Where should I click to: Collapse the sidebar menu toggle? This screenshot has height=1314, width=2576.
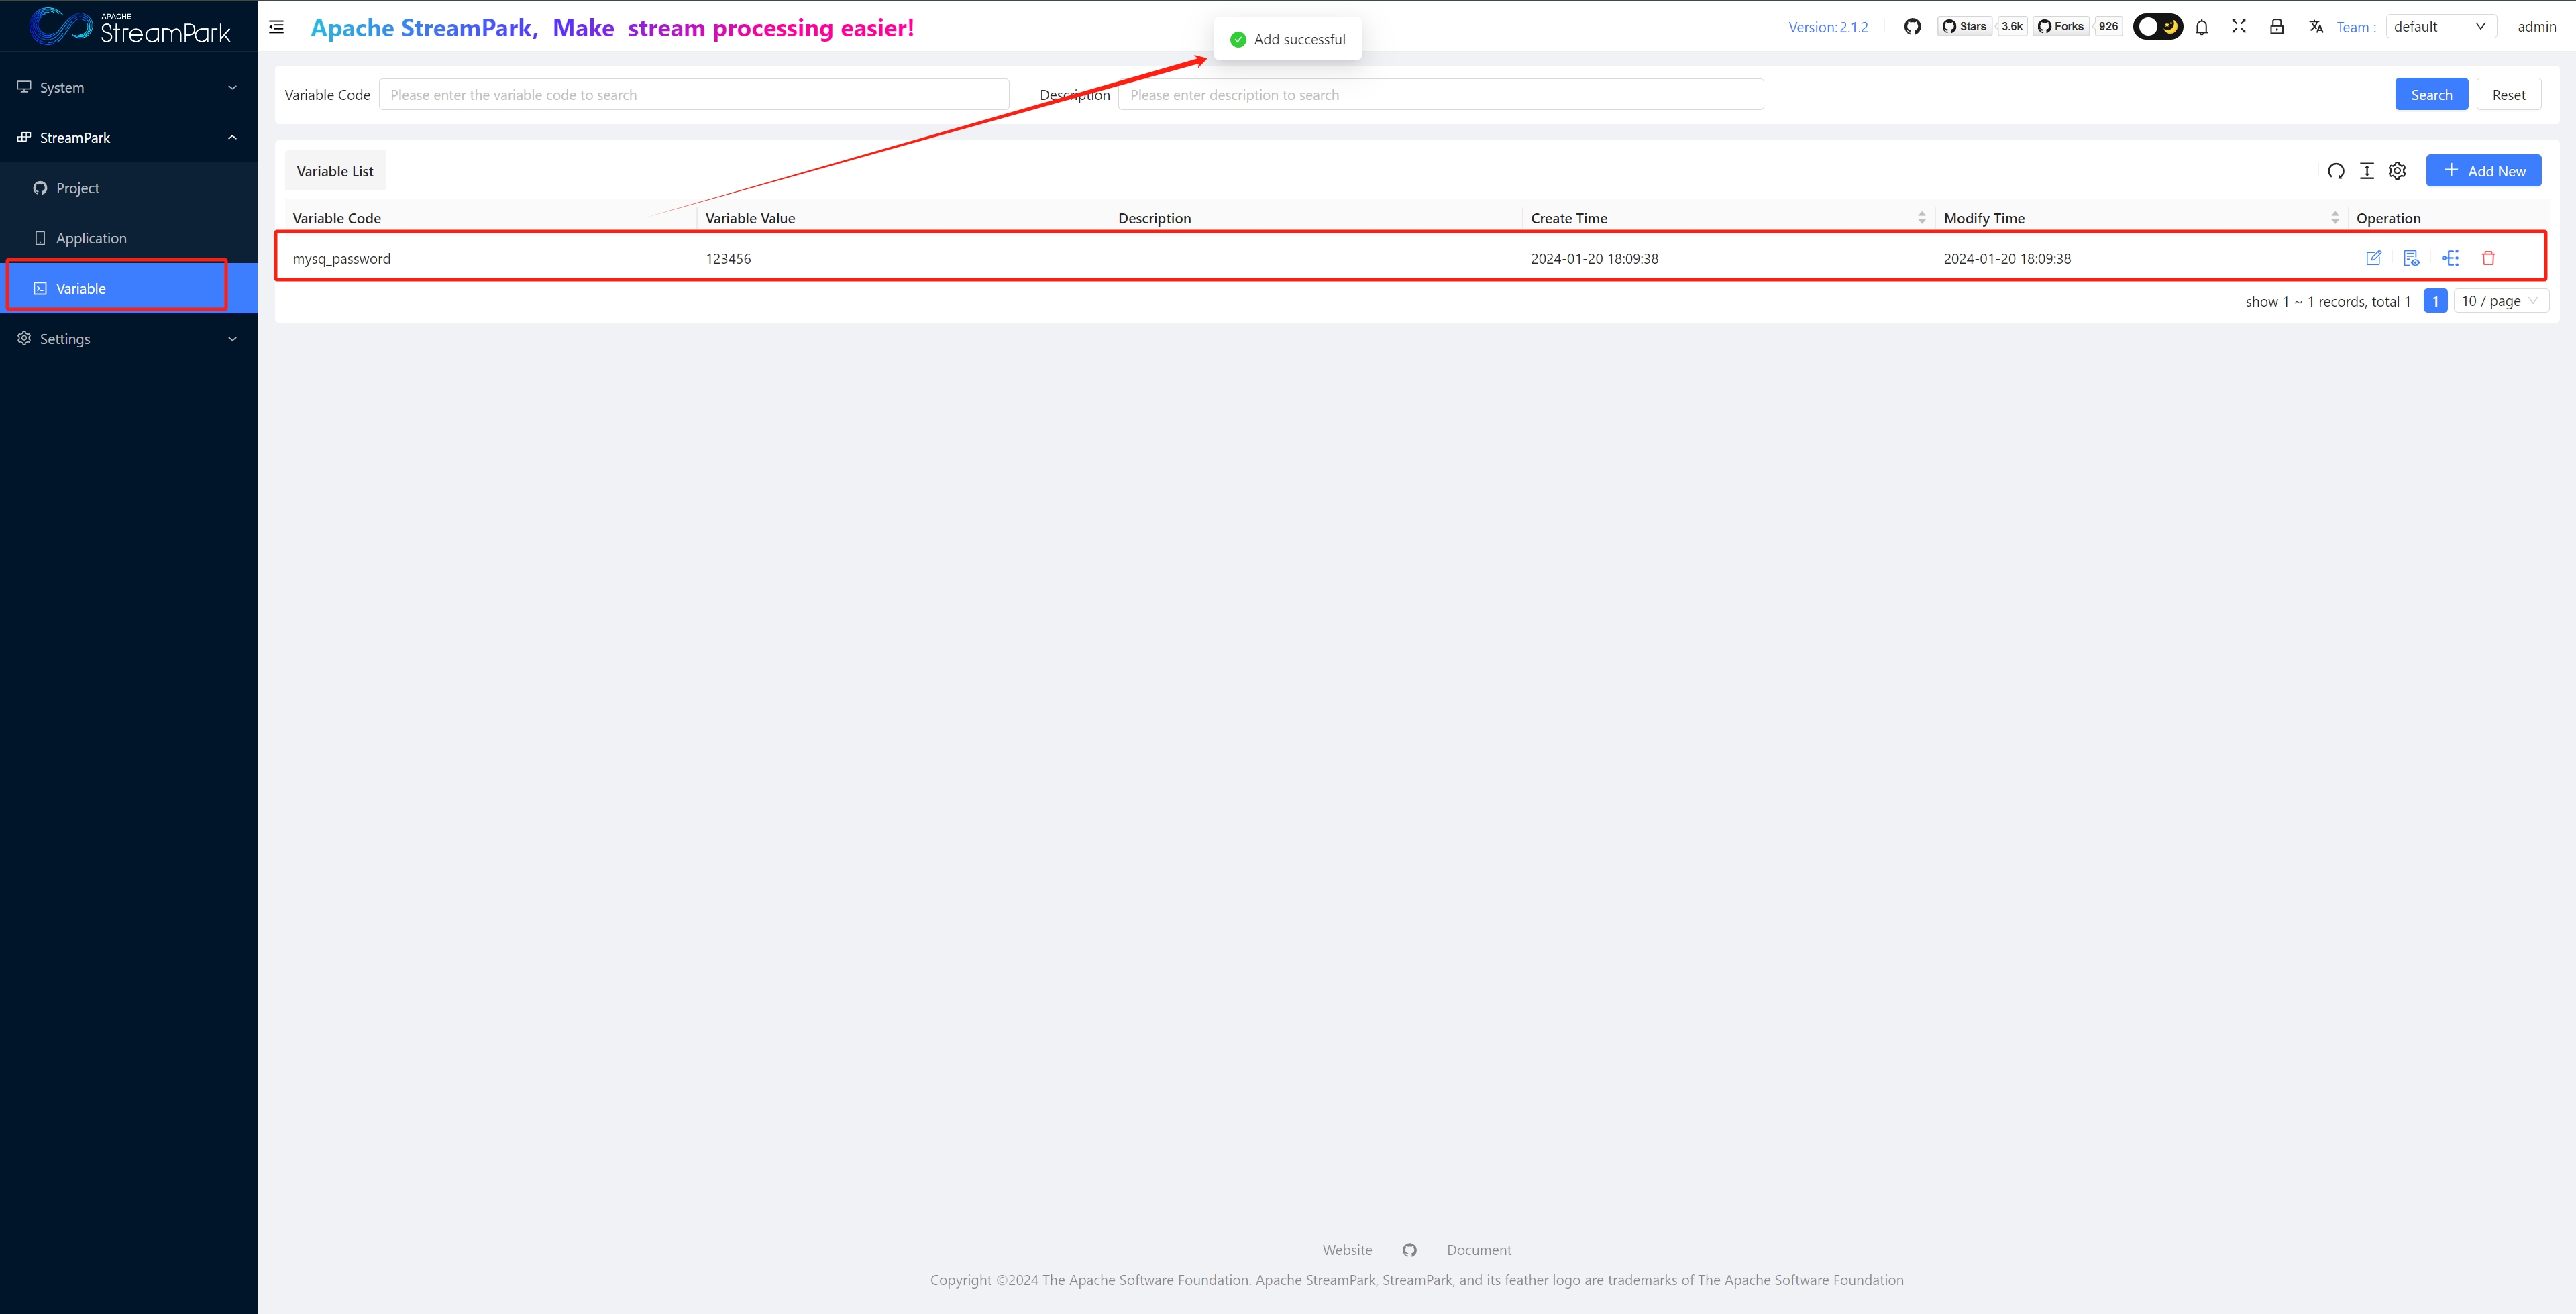coord(277,27)
